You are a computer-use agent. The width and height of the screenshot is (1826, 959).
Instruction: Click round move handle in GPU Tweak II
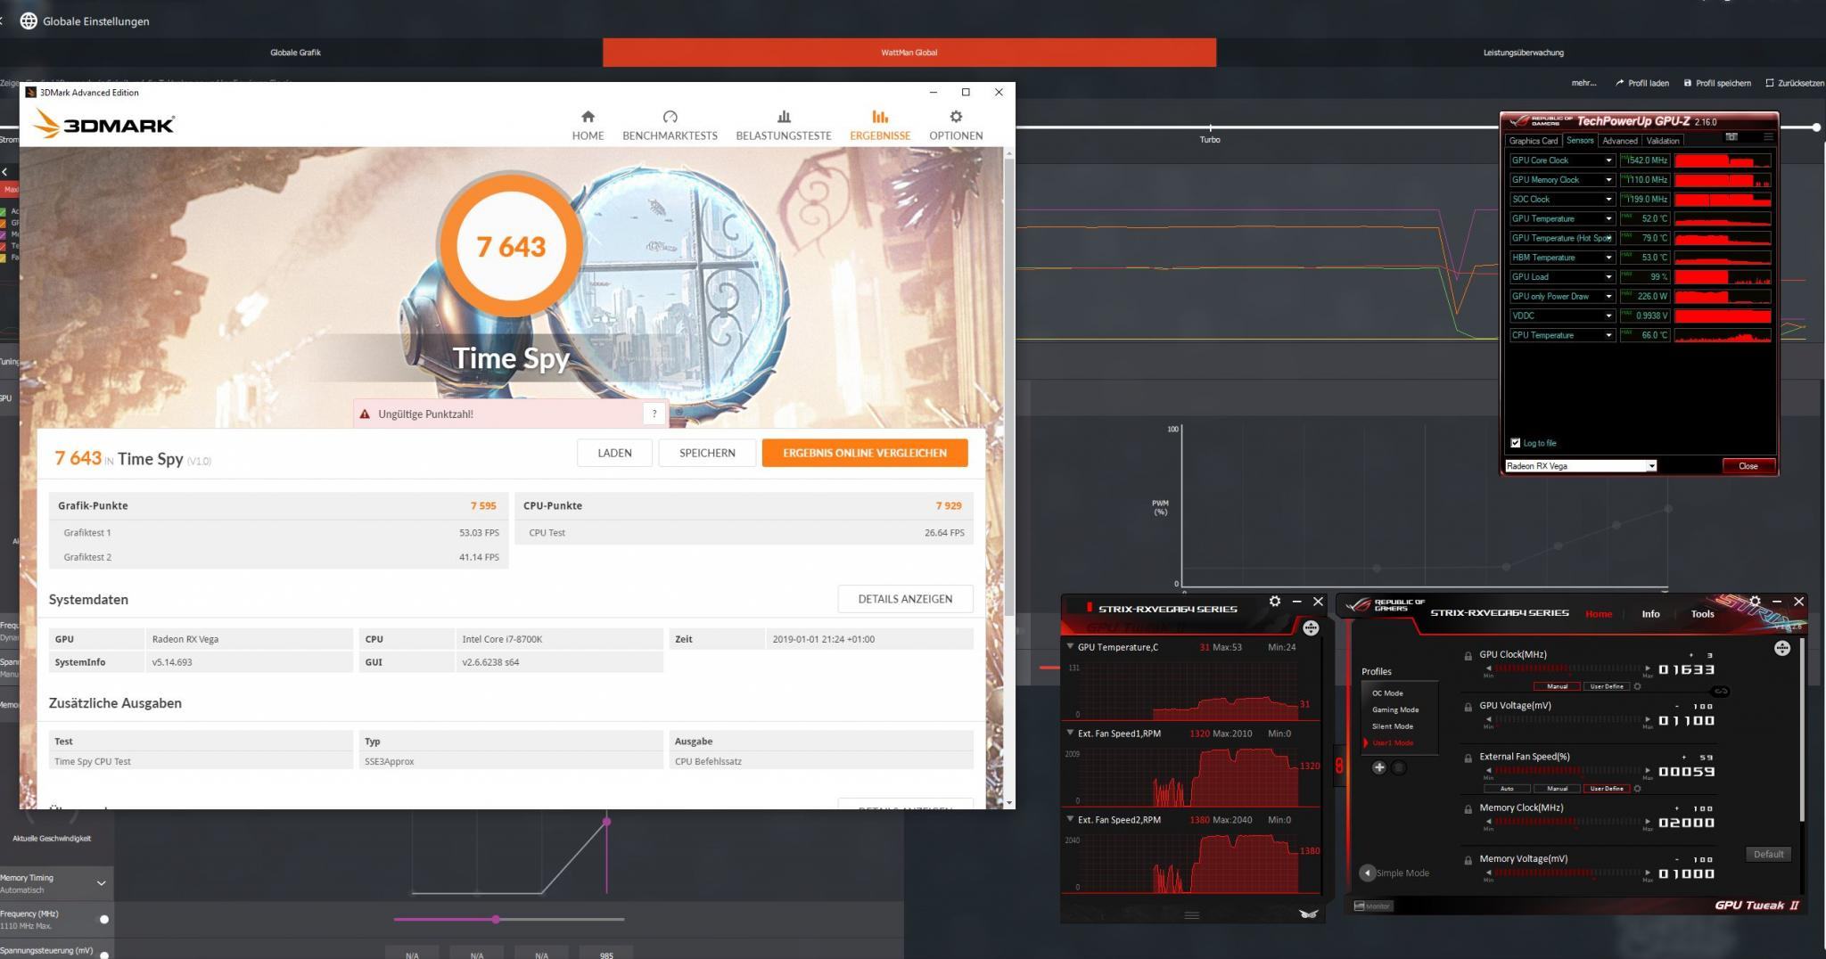(x=1781, y=648)
